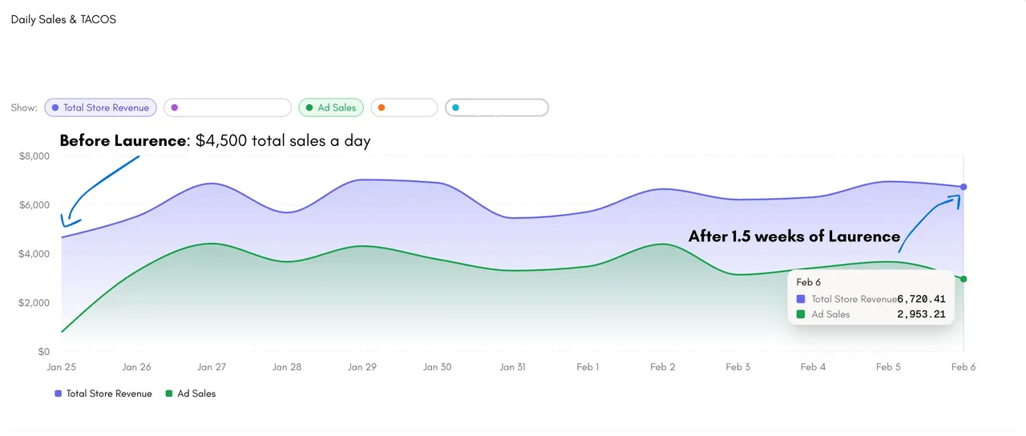Toggle the blank pill with purple dot
The image size is (1026, 436).
point(228,107)
